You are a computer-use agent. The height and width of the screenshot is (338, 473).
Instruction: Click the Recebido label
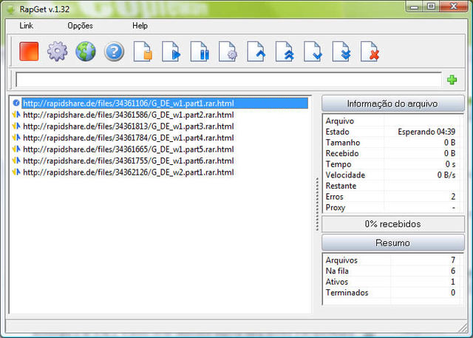tap(342, 153)
